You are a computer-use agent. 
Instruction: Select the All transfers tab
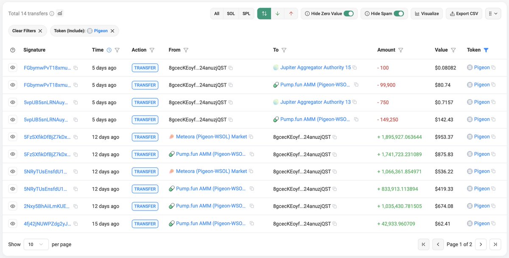[x=217, y=14]
